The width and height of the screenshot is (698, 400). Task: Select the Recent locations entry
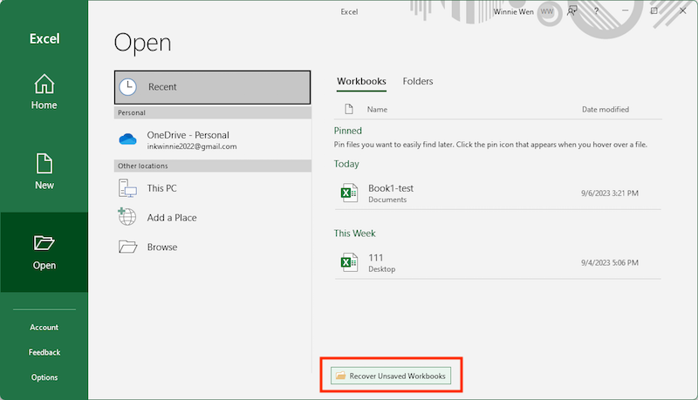coord(212,87)
